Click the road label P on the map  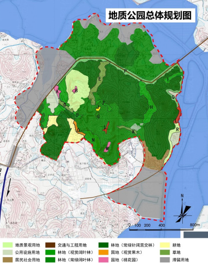pos(125,71)
